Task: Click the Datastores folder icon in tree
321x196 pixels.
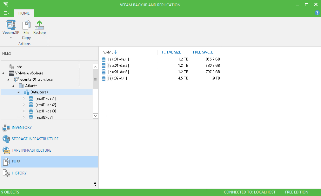Action: click(27, 92)
